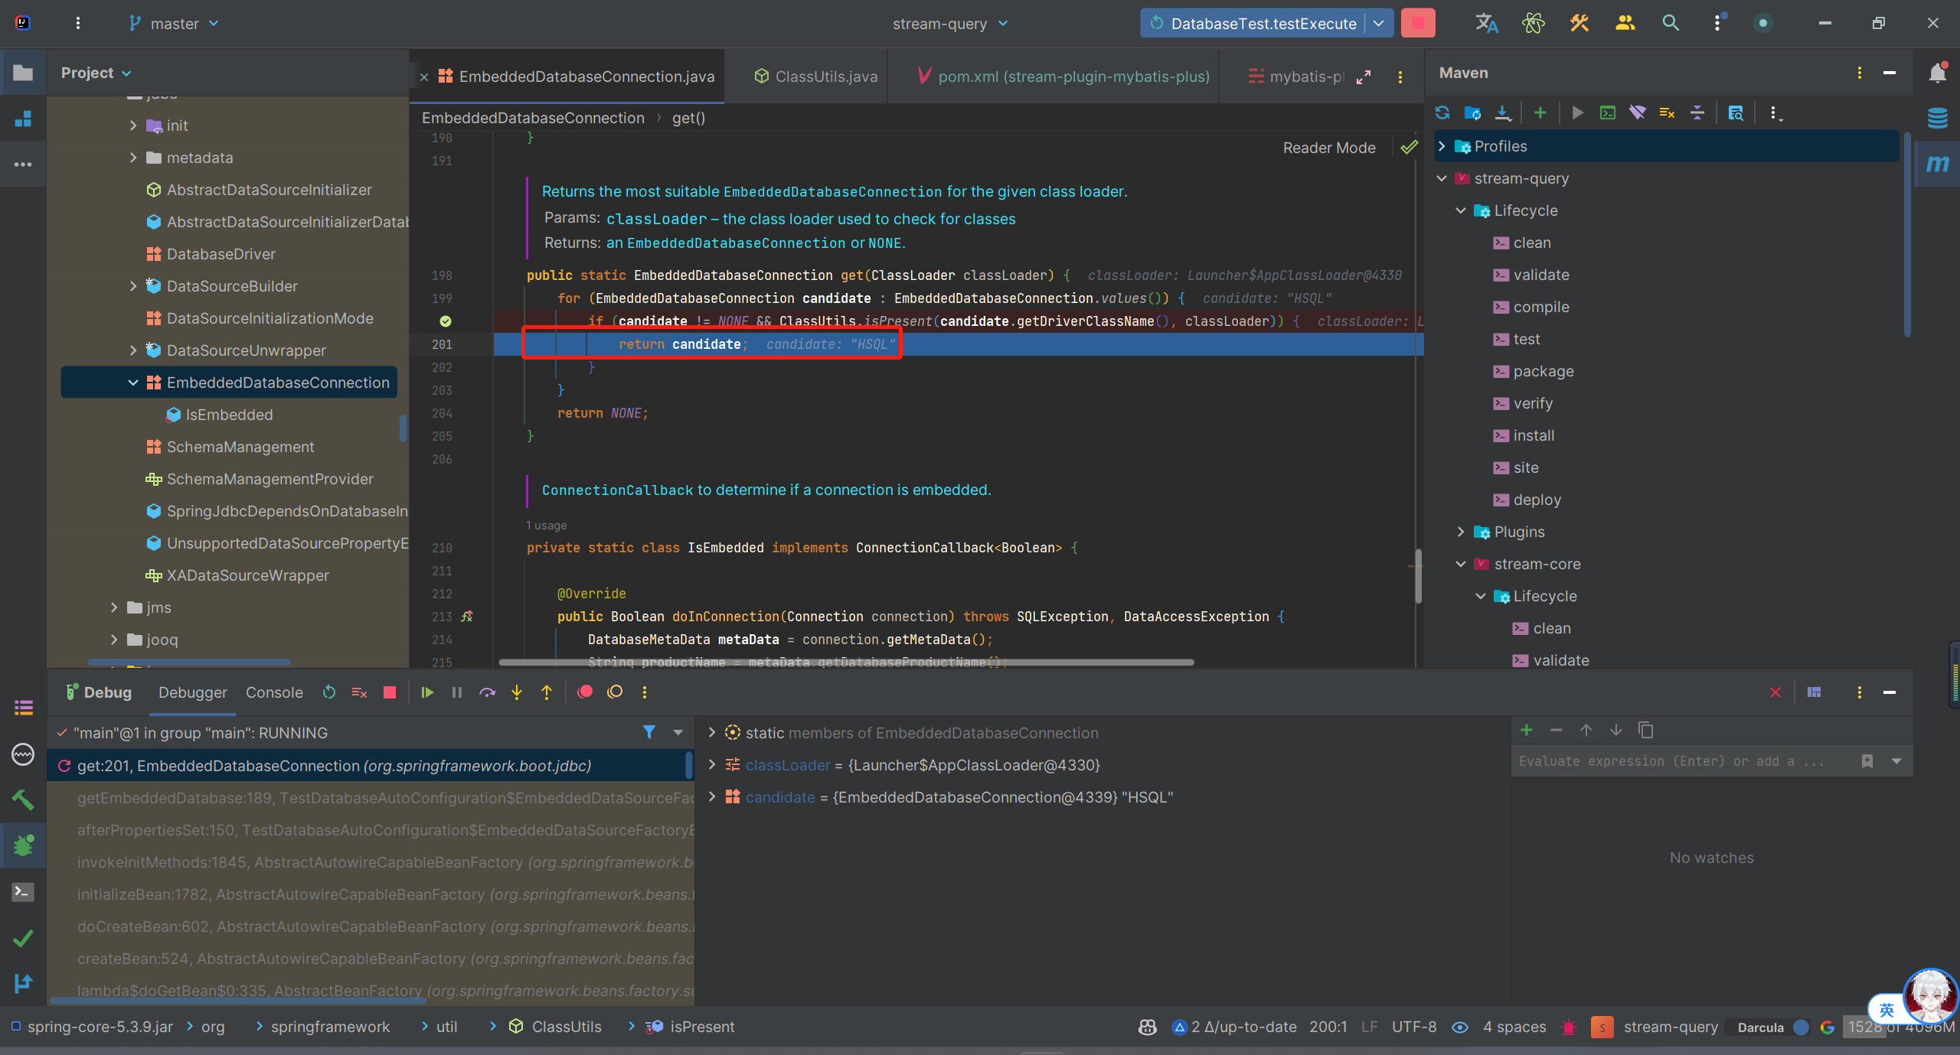Click Step Over in the debug toolbar
1960x1055 pixels.
(487, 692)
